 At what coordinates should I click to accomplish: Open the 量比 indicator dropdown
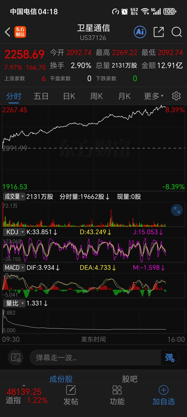coord(14,303)
